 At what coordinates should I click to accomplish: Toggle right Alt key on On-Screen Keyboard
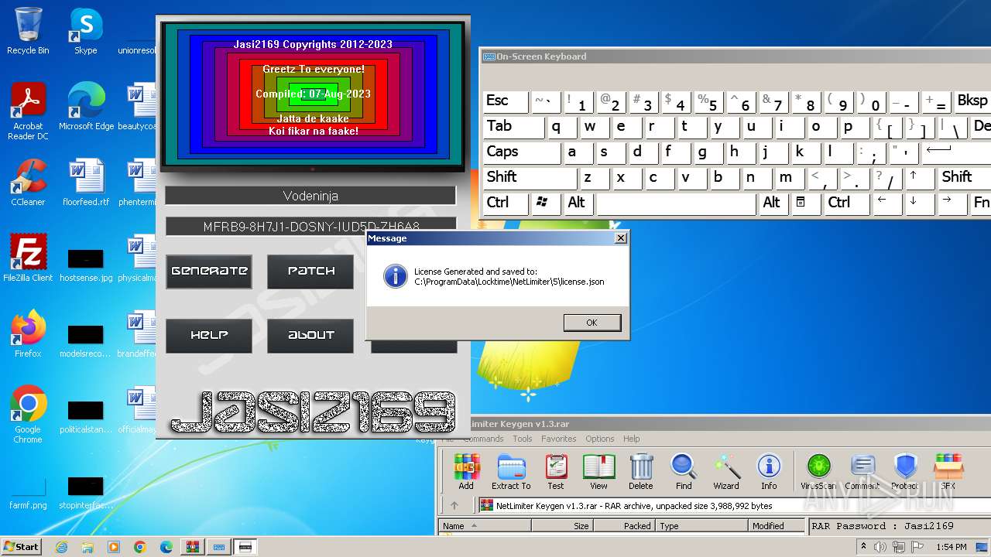773,203
